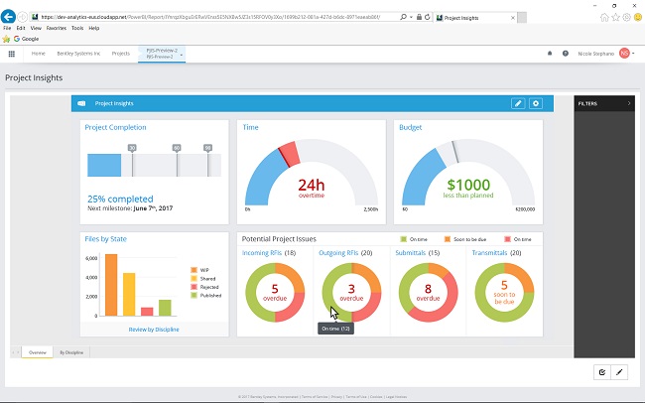Click the browser back arrow button

coord(9,17)
